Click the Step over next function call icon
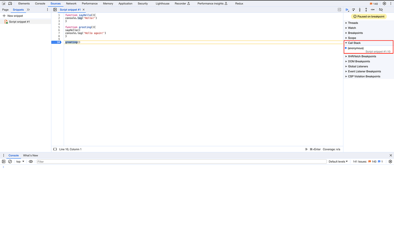This screenshot has width=394, height=246. (353, 9)
